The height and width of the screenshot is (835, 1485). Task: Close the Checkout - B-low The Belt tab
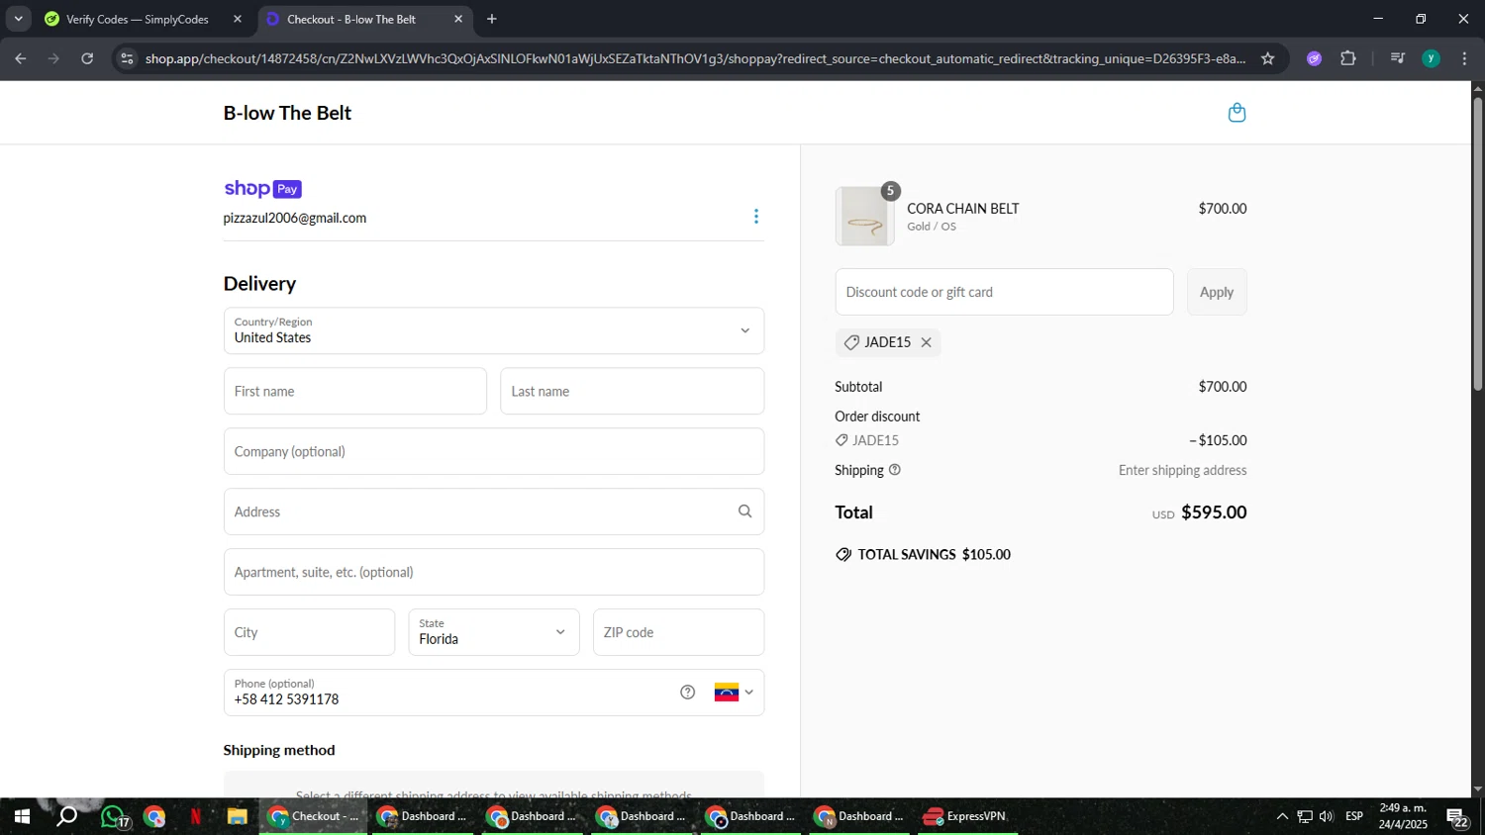tap(458, 19)
